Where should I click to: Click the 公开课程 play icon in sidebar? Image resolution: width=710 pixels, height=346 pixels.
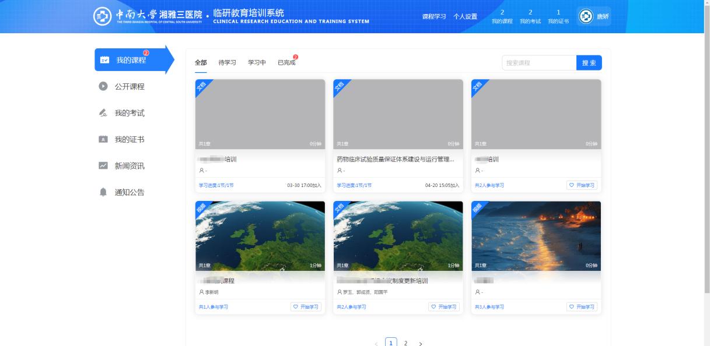(x=104, y=87)
